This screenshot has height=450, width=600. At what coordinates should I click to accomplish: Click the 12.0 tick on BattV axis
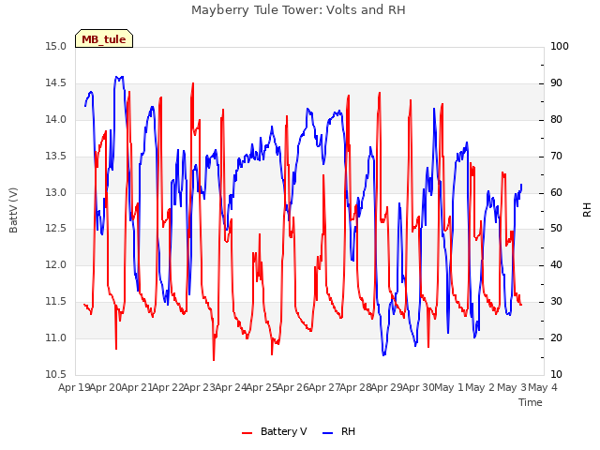click(55, 265)
